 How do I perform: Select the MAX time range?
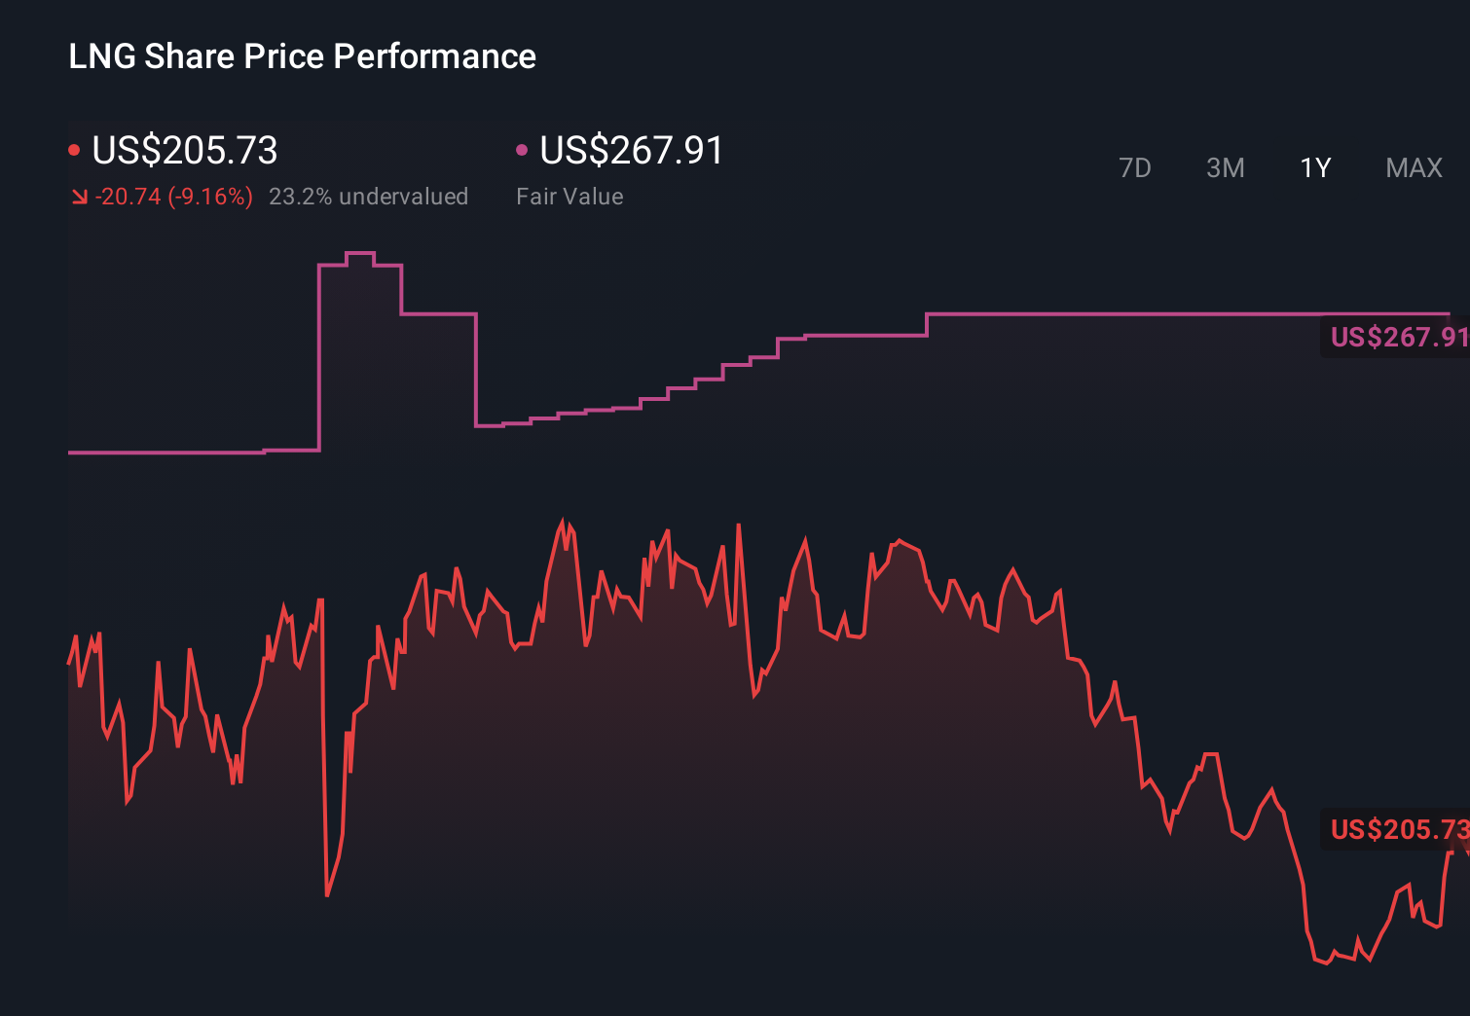tap(1414, 167)
